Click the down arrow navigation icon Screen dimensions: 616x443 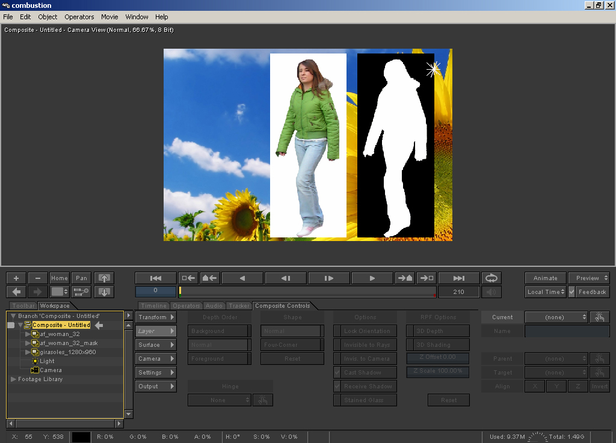click(x=104, y=292)
